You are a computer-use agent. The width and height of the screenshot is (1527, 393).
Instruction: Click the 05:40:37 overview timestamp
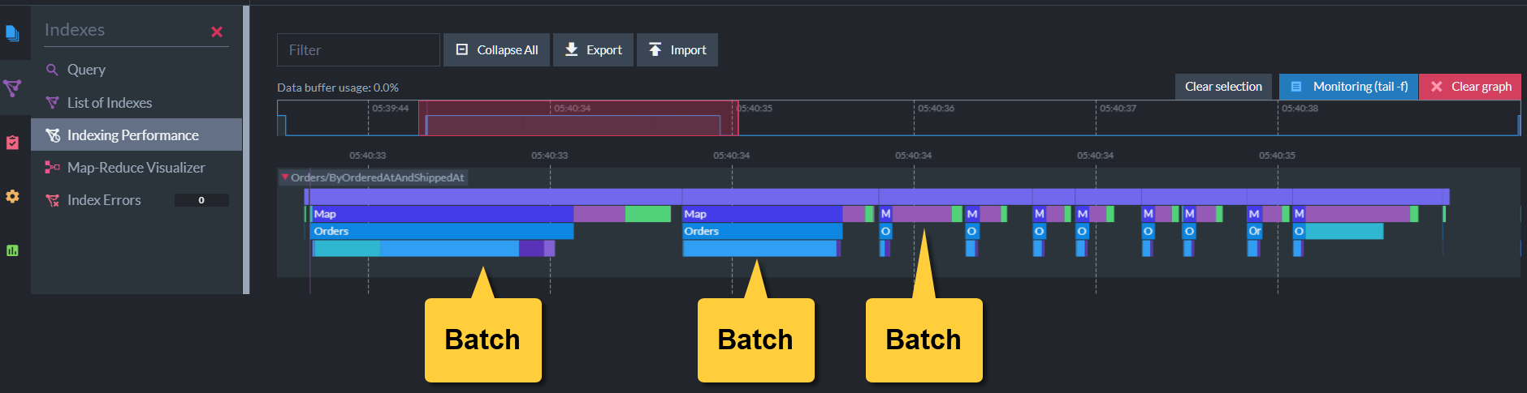point(1118,108)
